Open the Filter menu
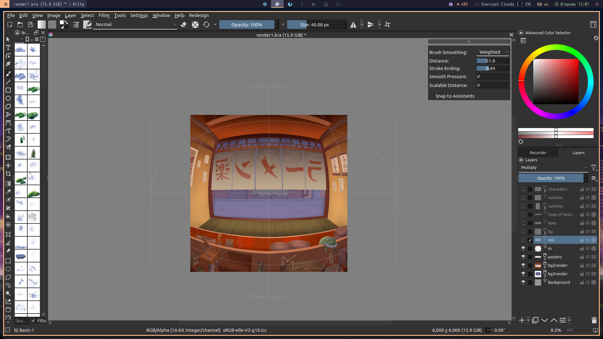Screen dimensions: 603x339 pos(104,15)
